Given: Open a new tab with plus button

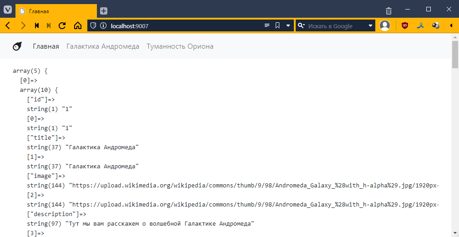Looking at the screenshot, I should coord(104,11).
